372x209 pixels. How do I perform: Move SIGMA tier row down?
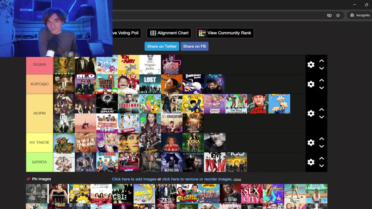coord(321,68)
